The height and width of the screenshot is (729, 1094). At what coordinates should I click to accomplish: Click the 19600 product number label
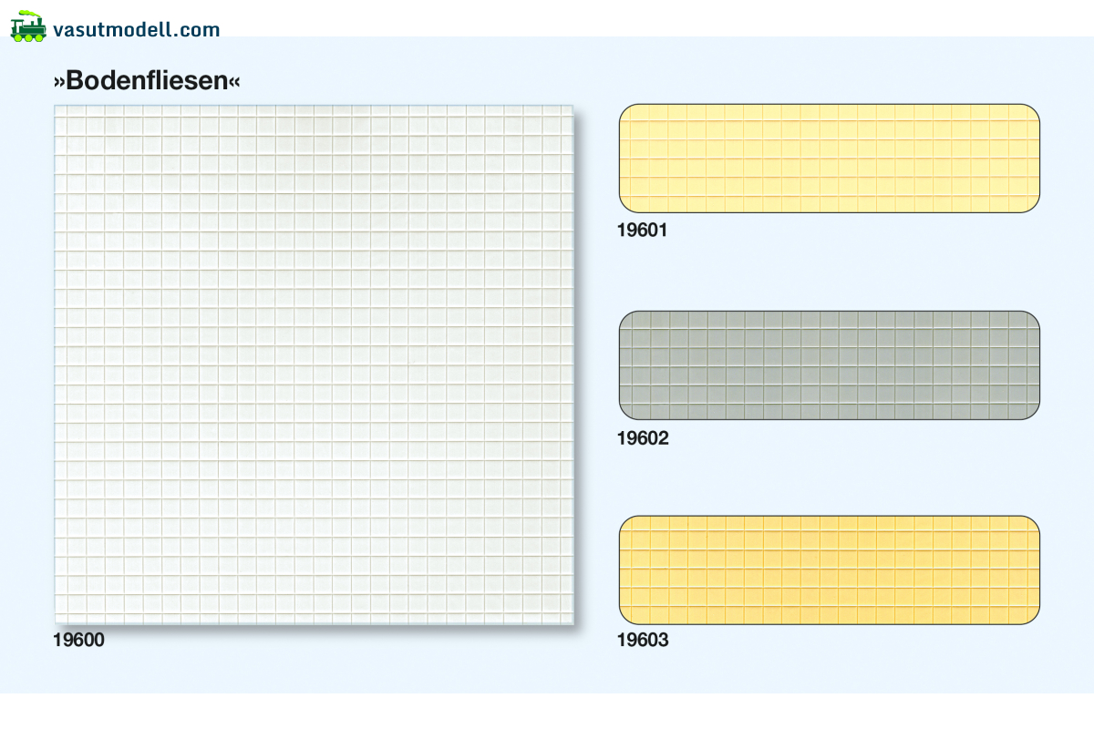click(x=79, y=641)
